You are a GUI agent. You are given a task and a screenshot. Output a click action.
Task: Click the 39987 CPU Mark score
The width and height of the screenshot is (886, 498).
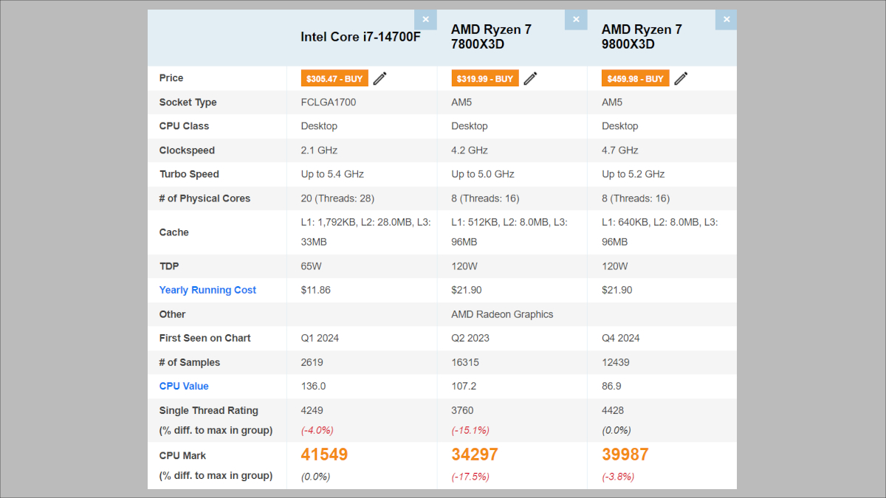point(625,455)
